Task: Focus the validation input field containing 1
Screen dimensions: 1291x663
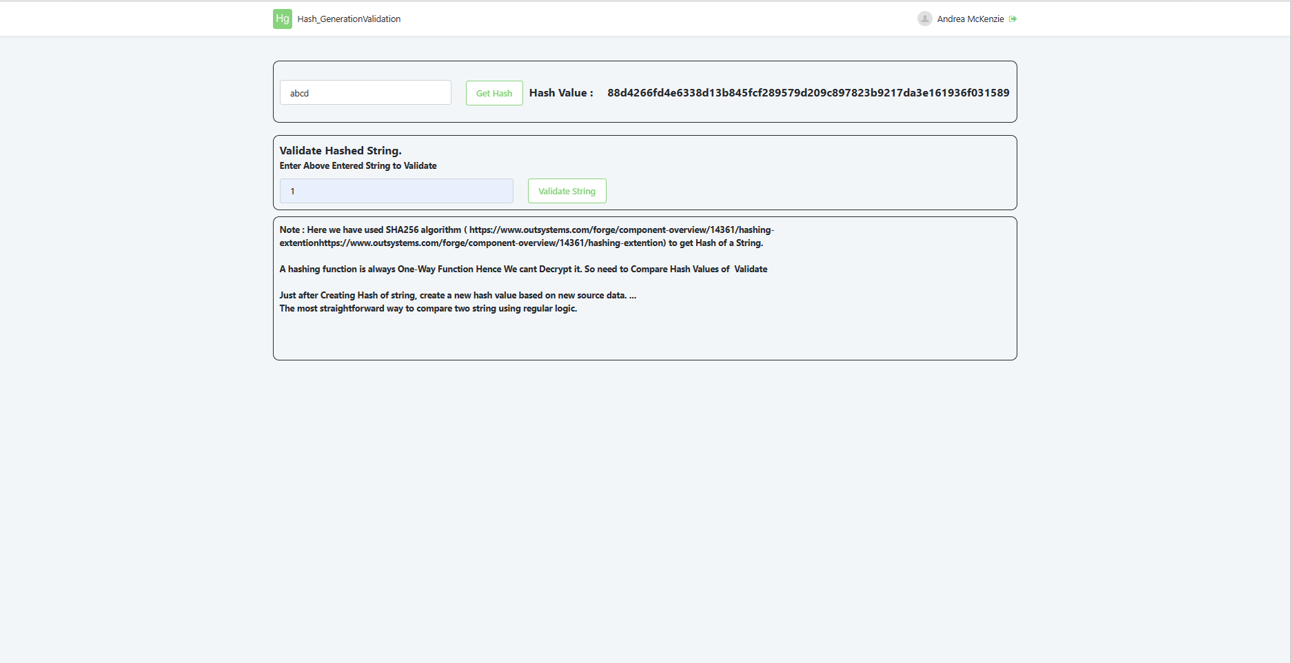Action: [x=396, y=191]
